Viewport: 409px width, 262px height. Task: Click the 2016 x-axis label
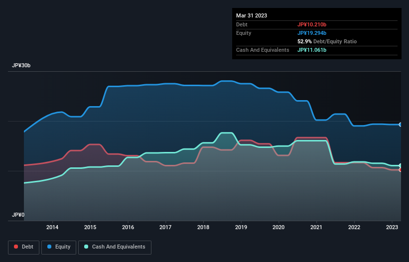coord(128,227)
